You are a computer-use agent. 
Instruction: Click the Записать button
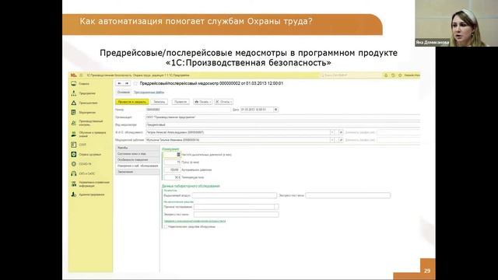click(159, 102)
